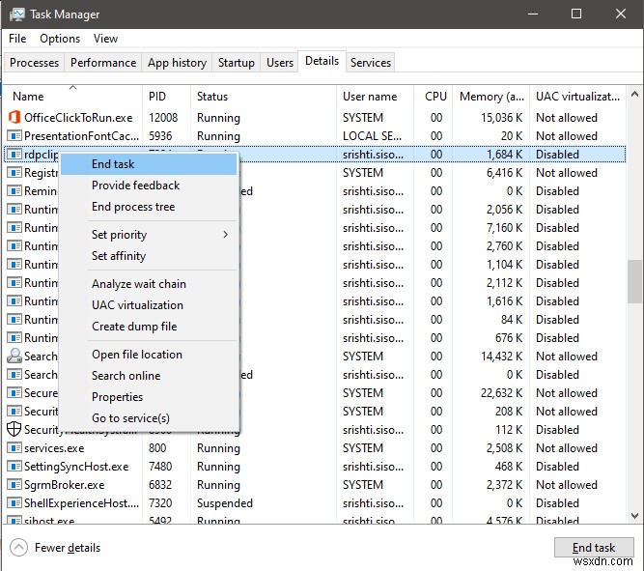
Task: Sort by the Memory column header
Action: tap(493, 97)
